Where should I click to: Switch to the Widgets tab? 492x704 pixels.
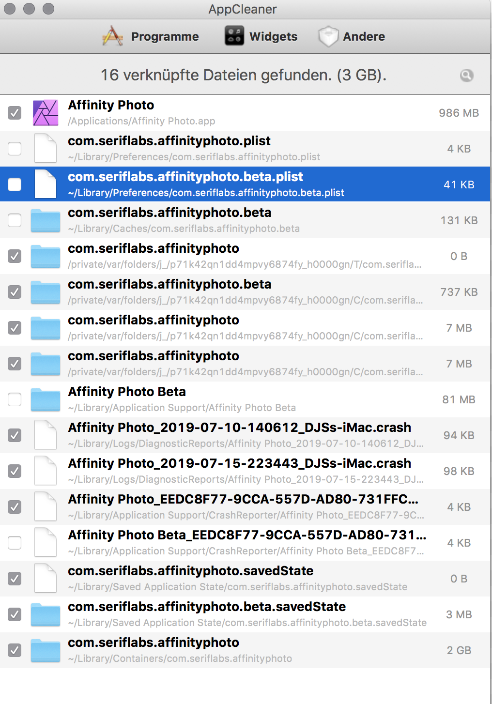point(261,36)
